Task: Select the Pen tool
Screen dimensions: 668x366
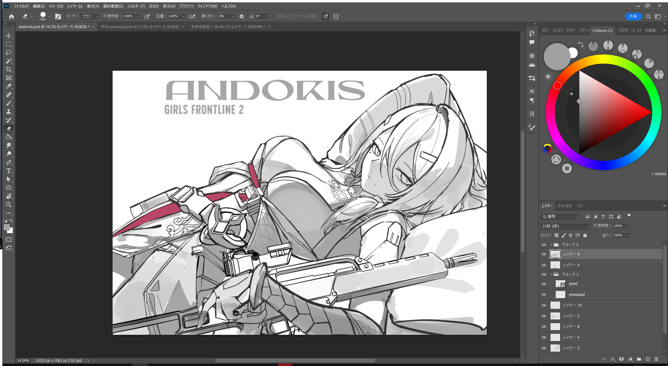Action: (x=9, y=162)
